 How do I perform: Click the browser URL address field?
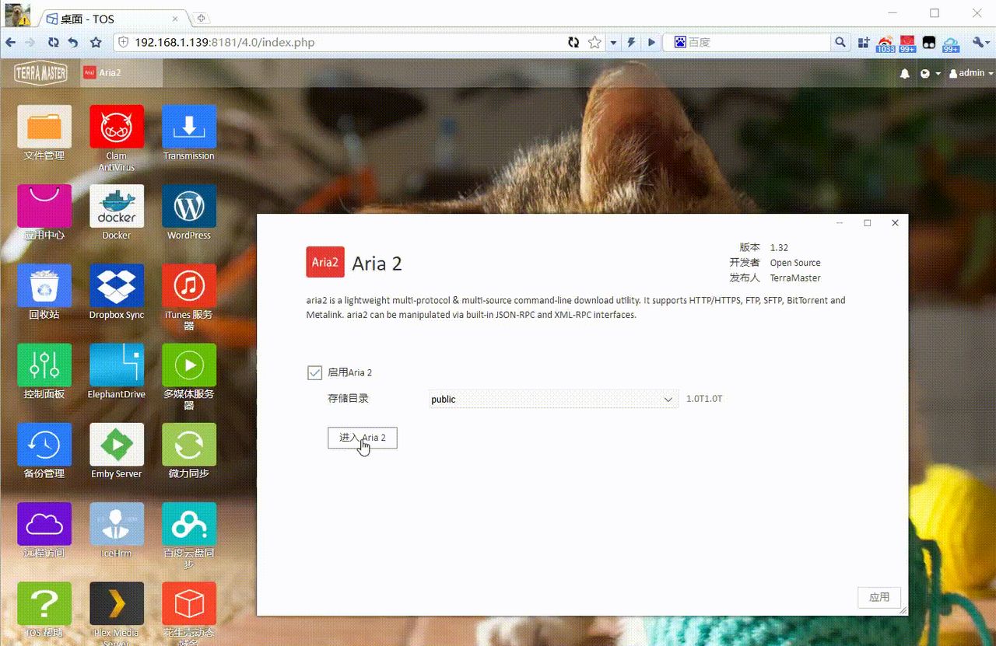(342, 43)
